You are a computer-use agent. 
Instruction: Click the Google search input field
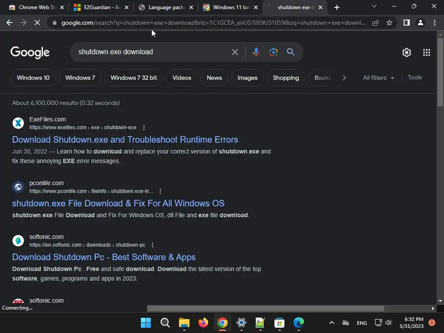153,52
